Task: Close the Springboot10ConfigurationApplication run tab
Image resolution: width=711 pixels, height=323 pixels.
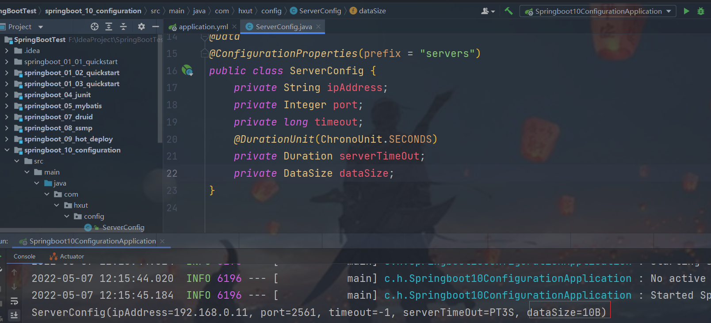Action: tap(162, 241)
